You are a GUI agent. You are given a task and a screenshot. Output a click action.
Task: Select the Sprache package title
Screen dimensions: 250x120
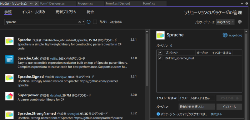pyautogui.click(x=24, y=39)
